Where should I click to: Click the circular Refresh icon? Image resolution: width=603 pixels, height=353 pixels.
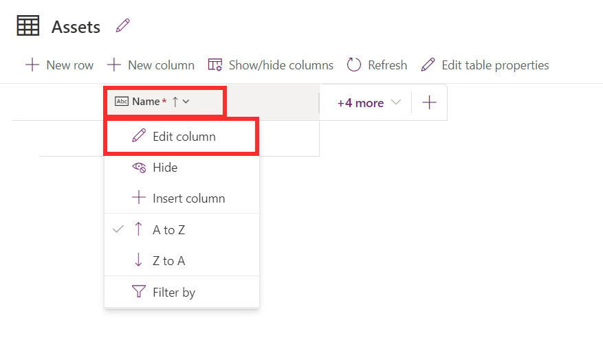[x=354, y=65]
